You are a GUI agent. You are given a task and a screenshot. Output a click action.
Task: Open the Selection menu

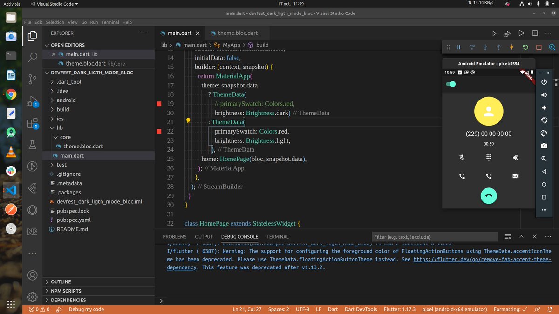55,22
